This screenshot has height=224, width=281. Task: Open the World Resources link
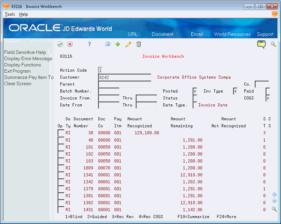coord(232,34)
